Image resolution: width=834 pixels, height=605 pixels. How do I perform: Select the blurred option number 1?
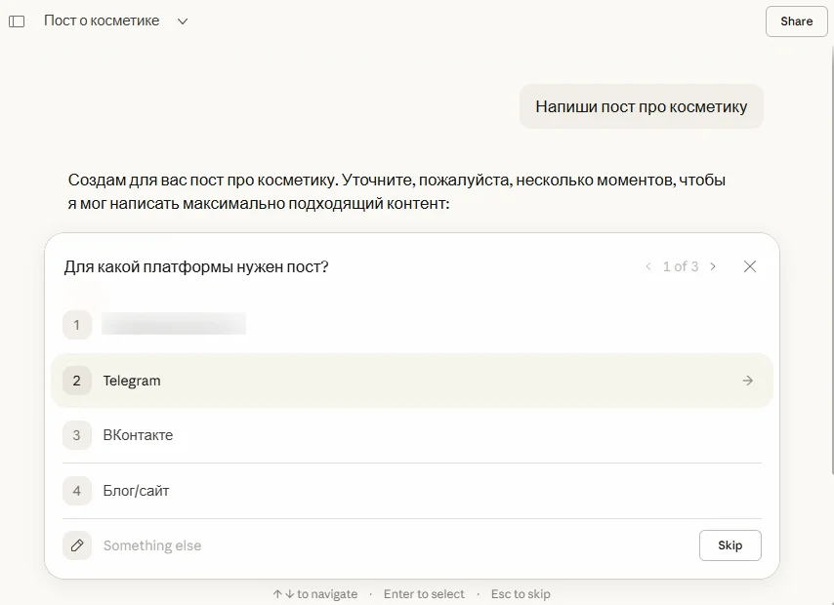[x=412, y=324]
